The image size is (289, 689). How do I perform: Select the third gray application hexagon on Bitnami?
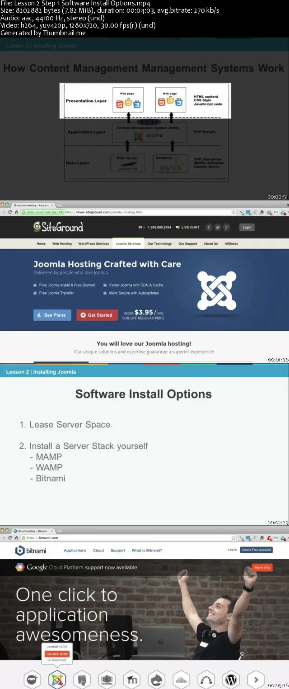(82, 679)
